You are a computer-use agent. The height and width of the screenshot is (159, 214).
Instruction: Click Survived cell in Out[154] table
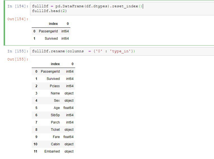51,39
